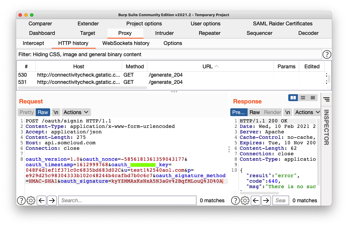
Task: Go to next match in Response search
Action: (266, 200)
